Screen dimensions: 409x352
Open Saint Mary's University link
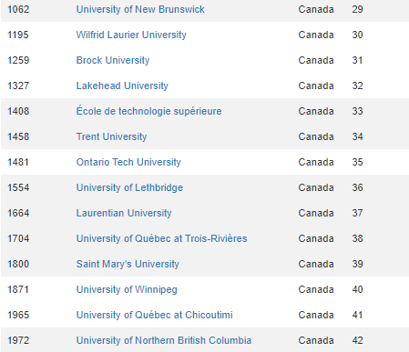coord(128,264)
